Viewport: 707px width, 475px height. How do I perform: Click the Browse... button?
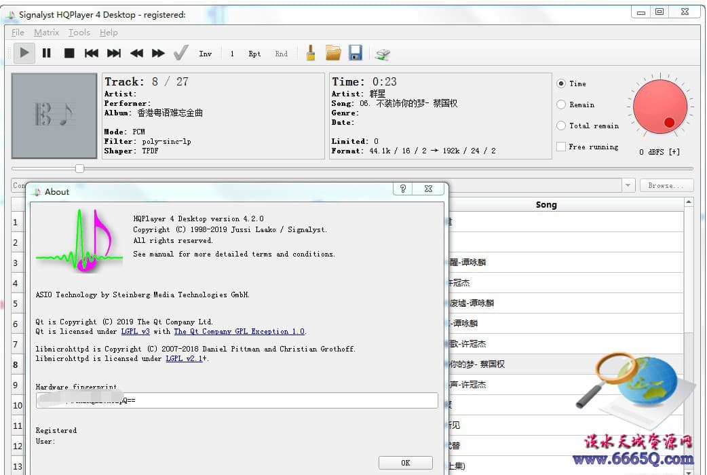(x=666, y=185)
